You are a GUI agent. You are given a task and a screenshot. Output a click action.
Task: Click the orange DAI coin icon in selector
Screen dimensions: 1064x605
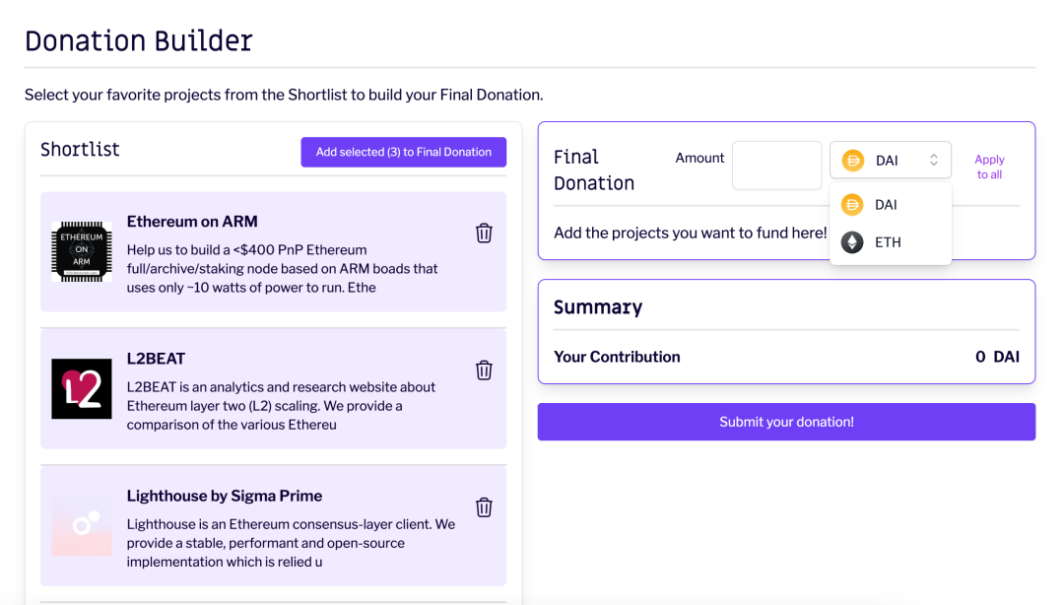853,161
